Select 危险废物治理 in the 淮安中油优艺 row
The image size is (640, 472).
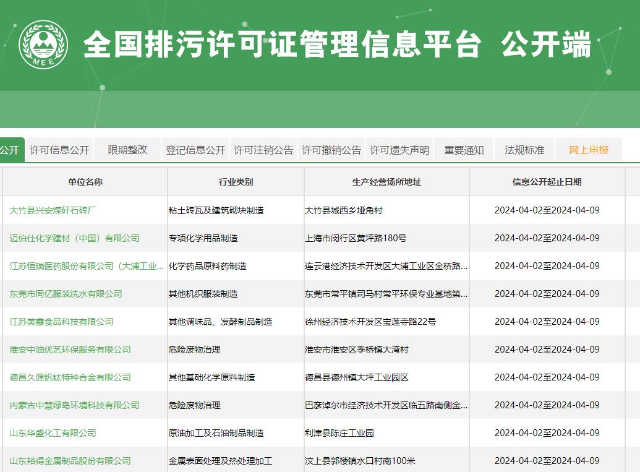coord(194,350)
